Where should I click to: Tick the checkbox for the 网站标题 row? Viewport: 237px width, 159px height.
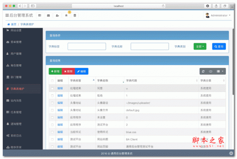tap(52, 139)
